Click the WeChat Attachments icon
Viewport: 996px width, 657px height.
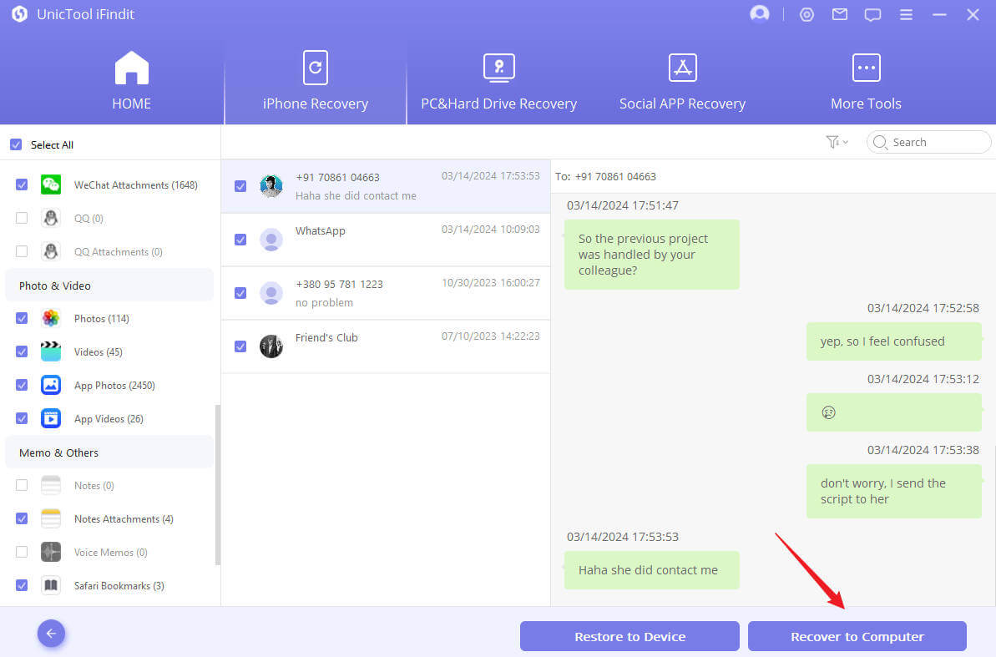coord(51,184)
